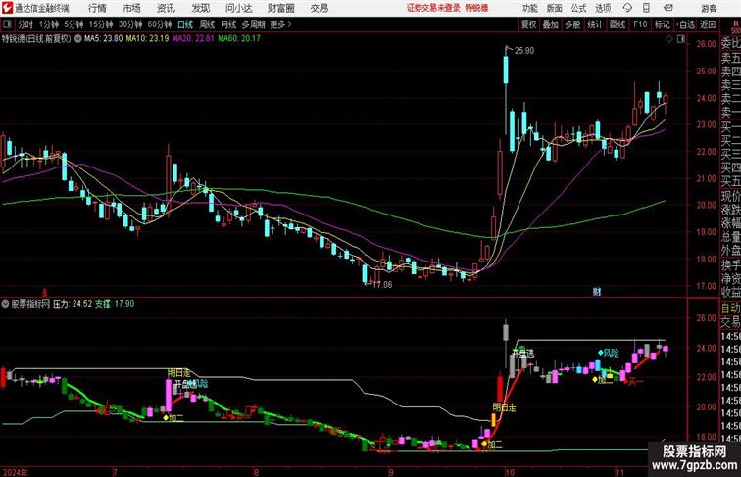Click the headset customer service icon
This screenshot has width=741, height=477.
627,8
